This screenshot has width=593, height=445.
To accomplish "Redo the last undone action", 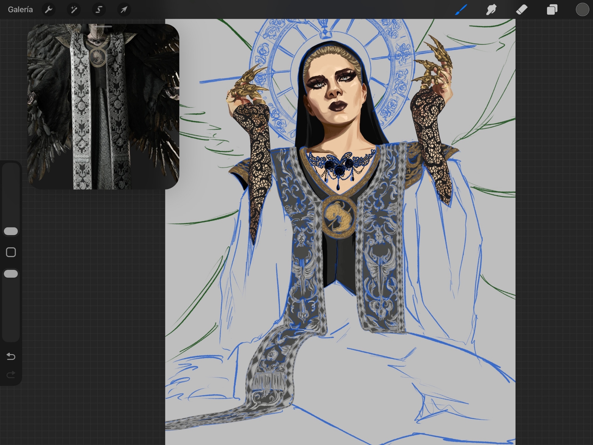I will pos(11,375).
